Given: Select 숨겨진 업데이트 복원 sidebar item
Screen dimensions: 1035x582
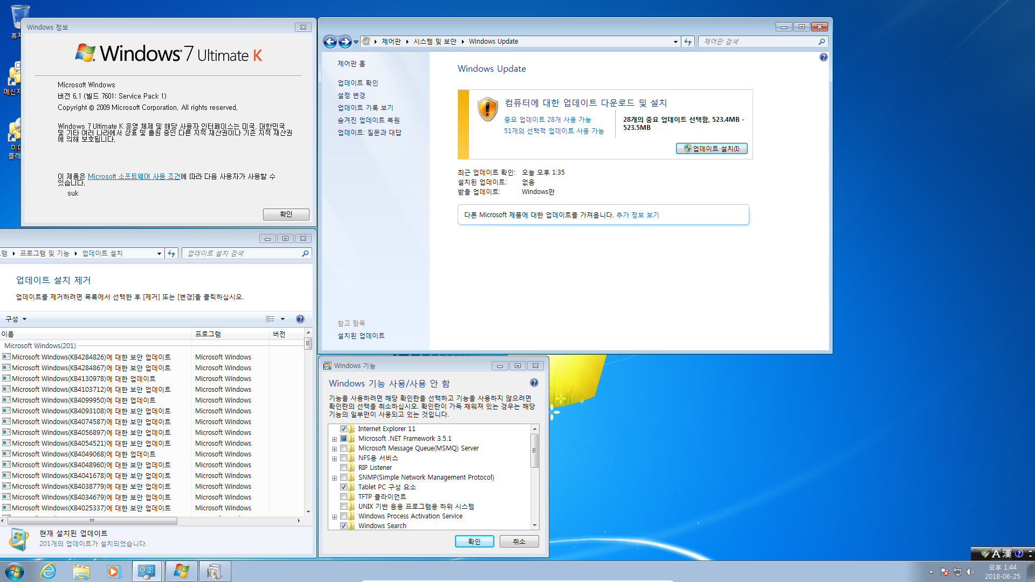Looking at the screenshot, I should tap(369, 120).
